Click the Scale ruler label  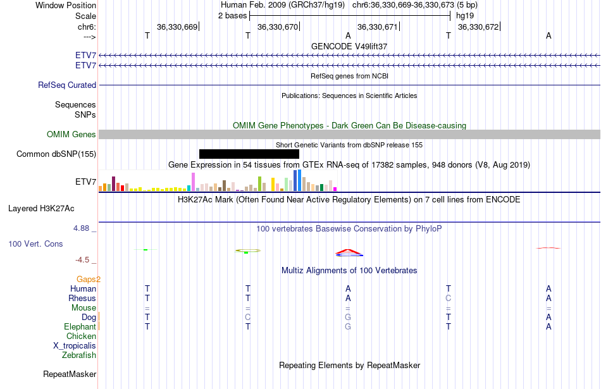pyautogui.click(x=85, y=16)
